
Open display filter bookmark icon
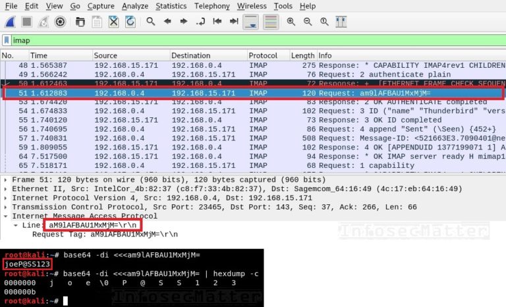[7, 40]
